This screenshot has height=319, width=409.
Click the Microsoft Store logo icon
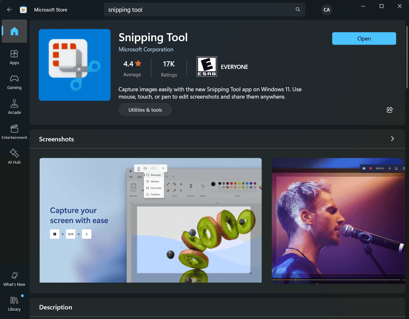(23, 10)
